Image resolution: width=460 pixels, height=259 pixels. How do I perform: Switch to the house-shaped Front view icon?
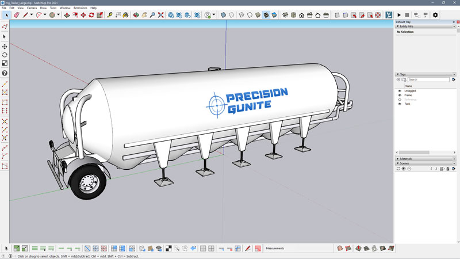click(301, 15)
